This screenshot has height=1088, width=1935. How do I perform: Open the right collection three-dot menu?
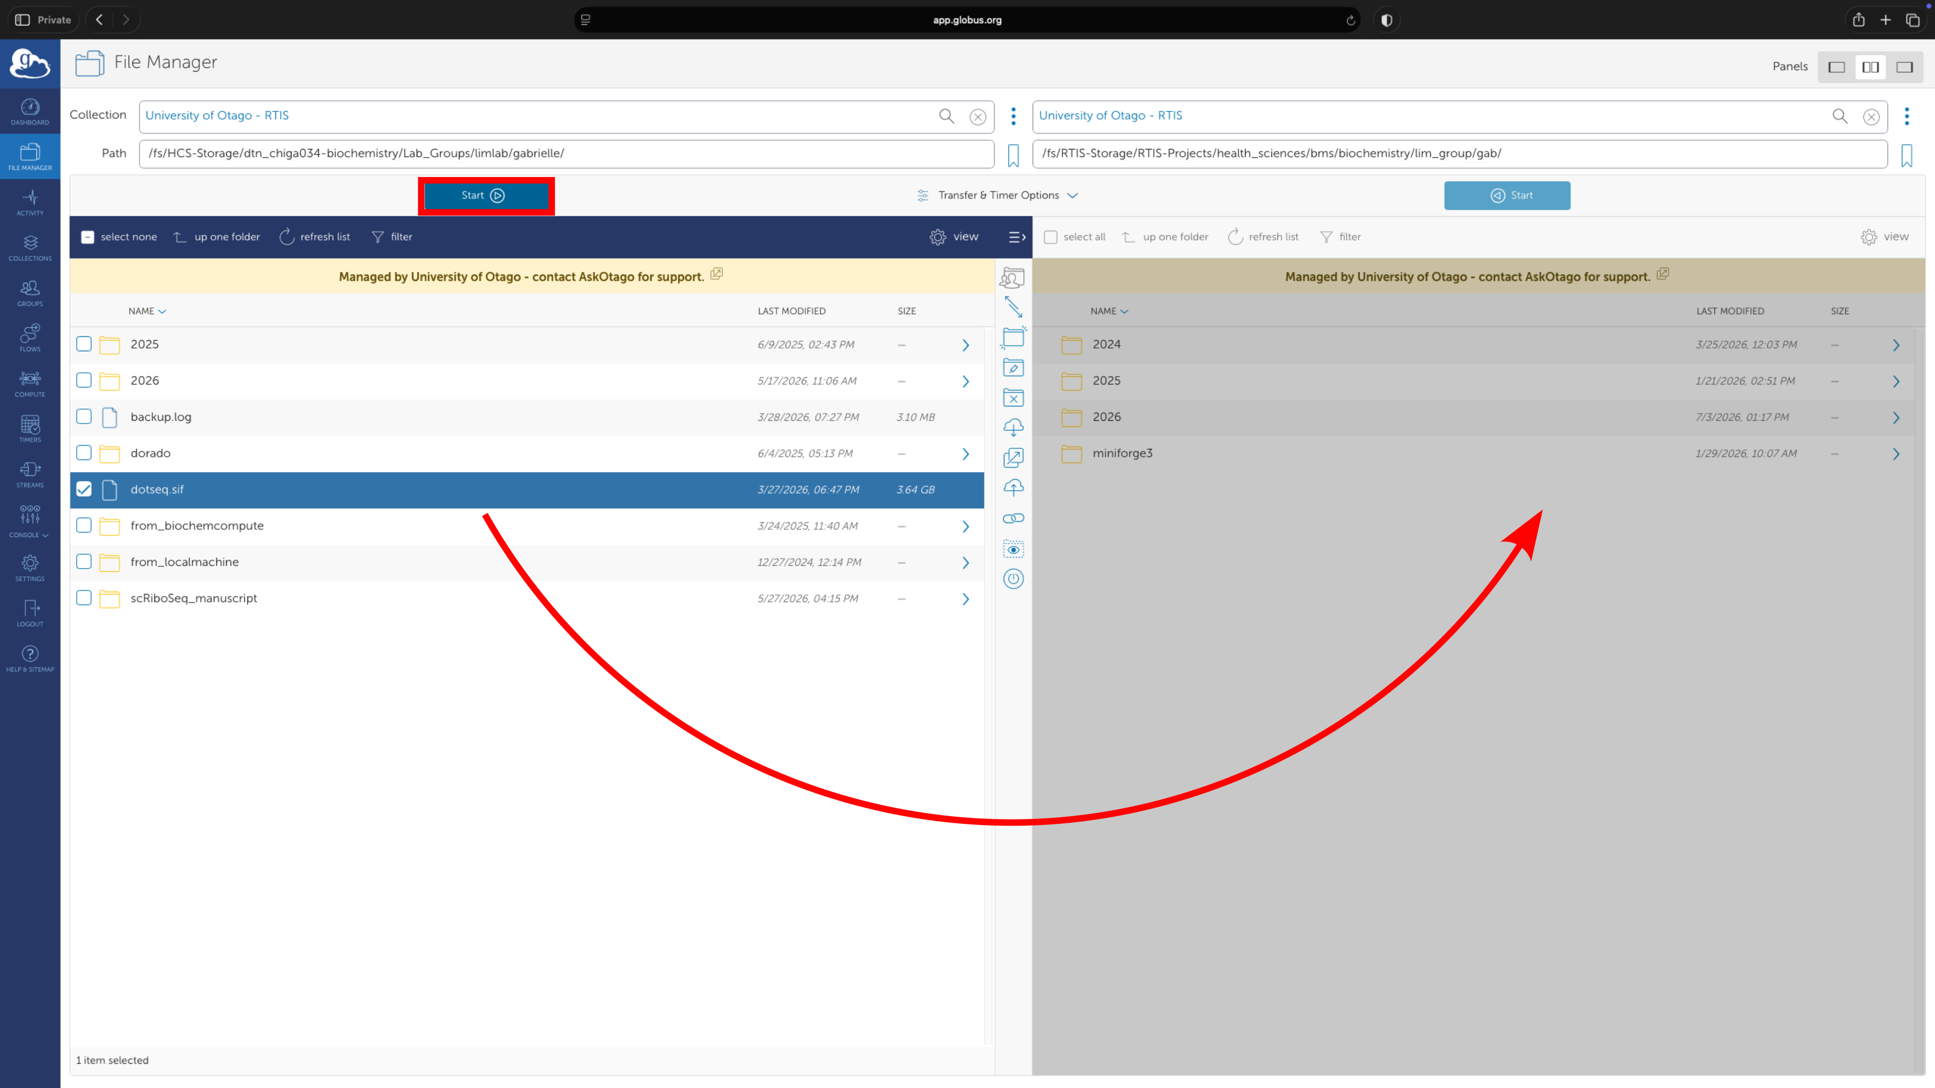pos(1906,116)
